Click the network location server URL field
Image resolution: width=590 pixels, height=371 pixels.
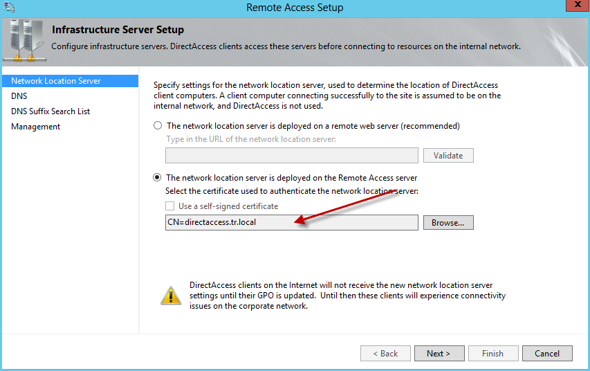click(x=292, y=155)
